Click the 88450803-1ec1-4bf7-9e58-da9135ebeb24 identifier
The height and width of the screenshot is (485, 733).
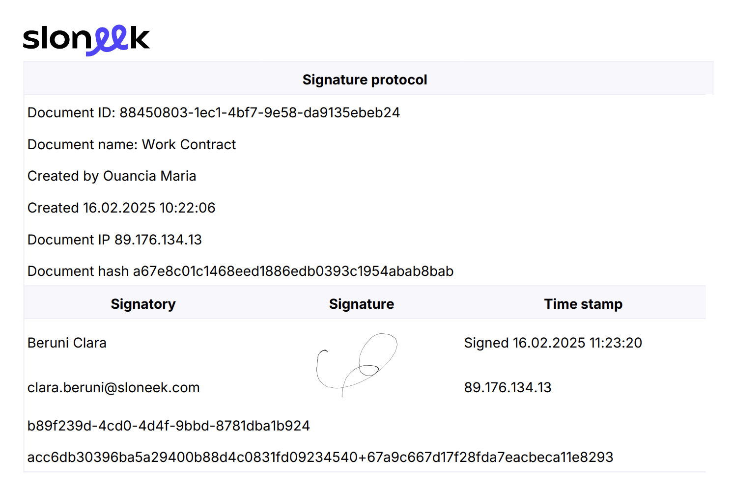pyautogui.click(x=260, y=112)
